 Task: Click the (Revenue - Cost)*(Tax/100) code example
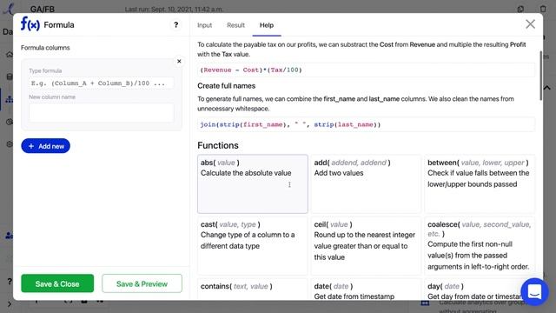coord(366,70)
